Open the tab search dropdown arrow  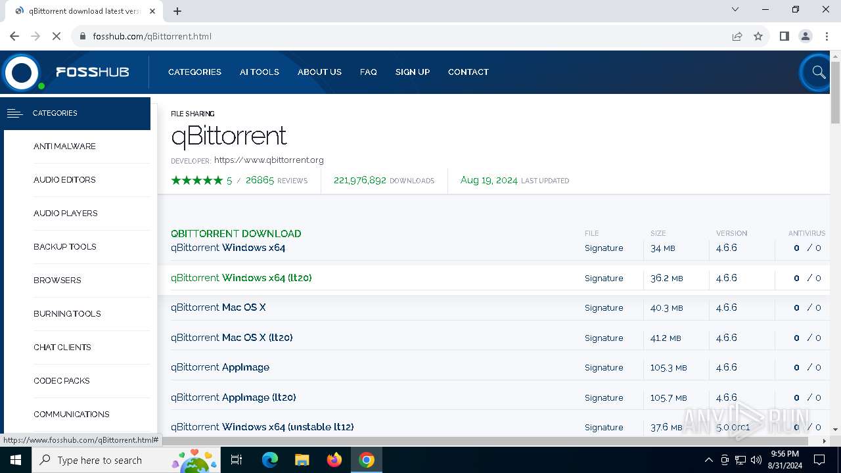click(x=735, y=9)
